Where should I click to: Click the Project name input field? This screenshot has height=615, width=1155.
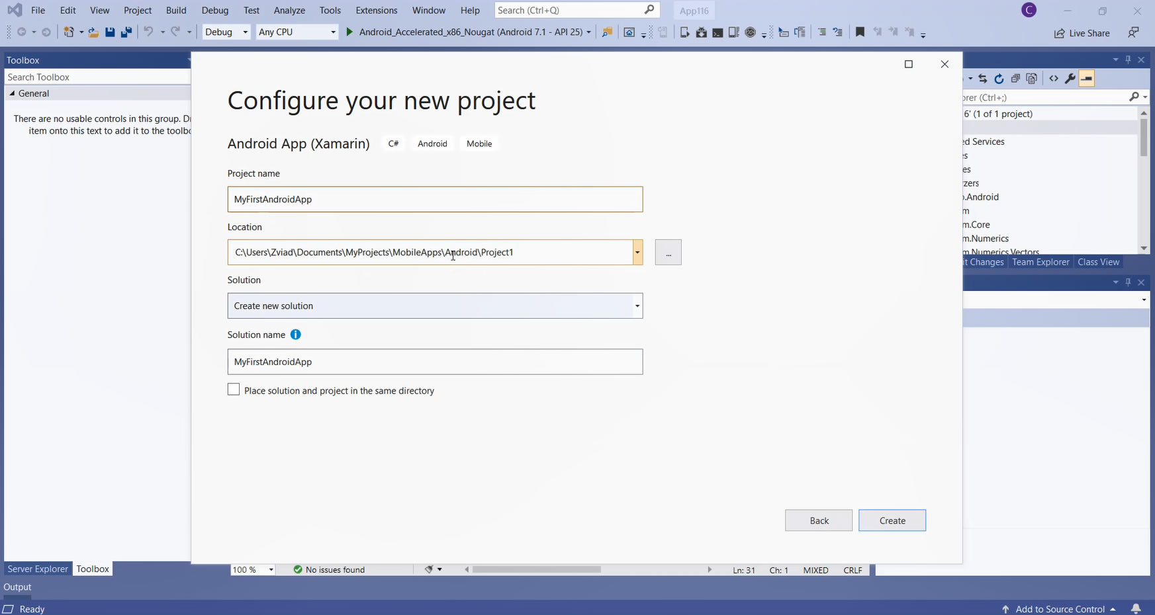(x=435, y=199)
